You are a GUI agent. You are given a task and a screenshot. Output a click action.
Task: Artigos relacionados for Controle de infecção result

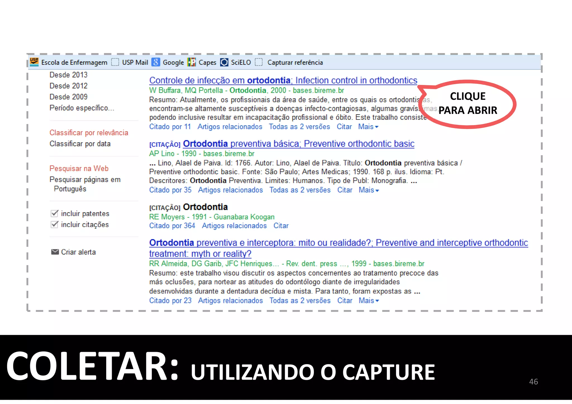click(x=230, y=127)
